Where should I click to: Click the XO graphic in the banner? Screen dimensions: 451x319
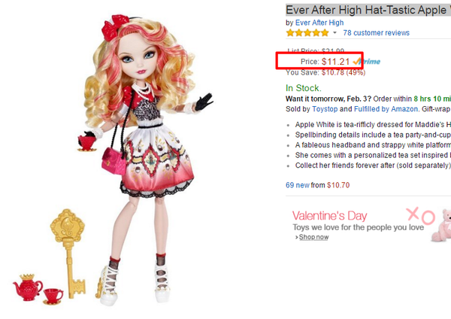[x=420, y=216]
